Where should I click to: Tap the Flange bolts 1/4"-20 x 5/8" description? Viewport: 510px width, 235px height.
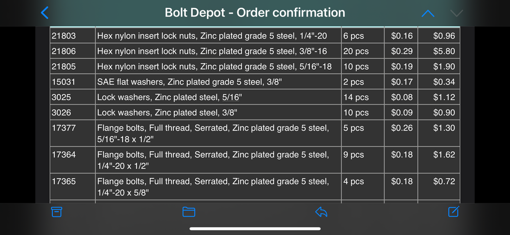click(218, 187)
